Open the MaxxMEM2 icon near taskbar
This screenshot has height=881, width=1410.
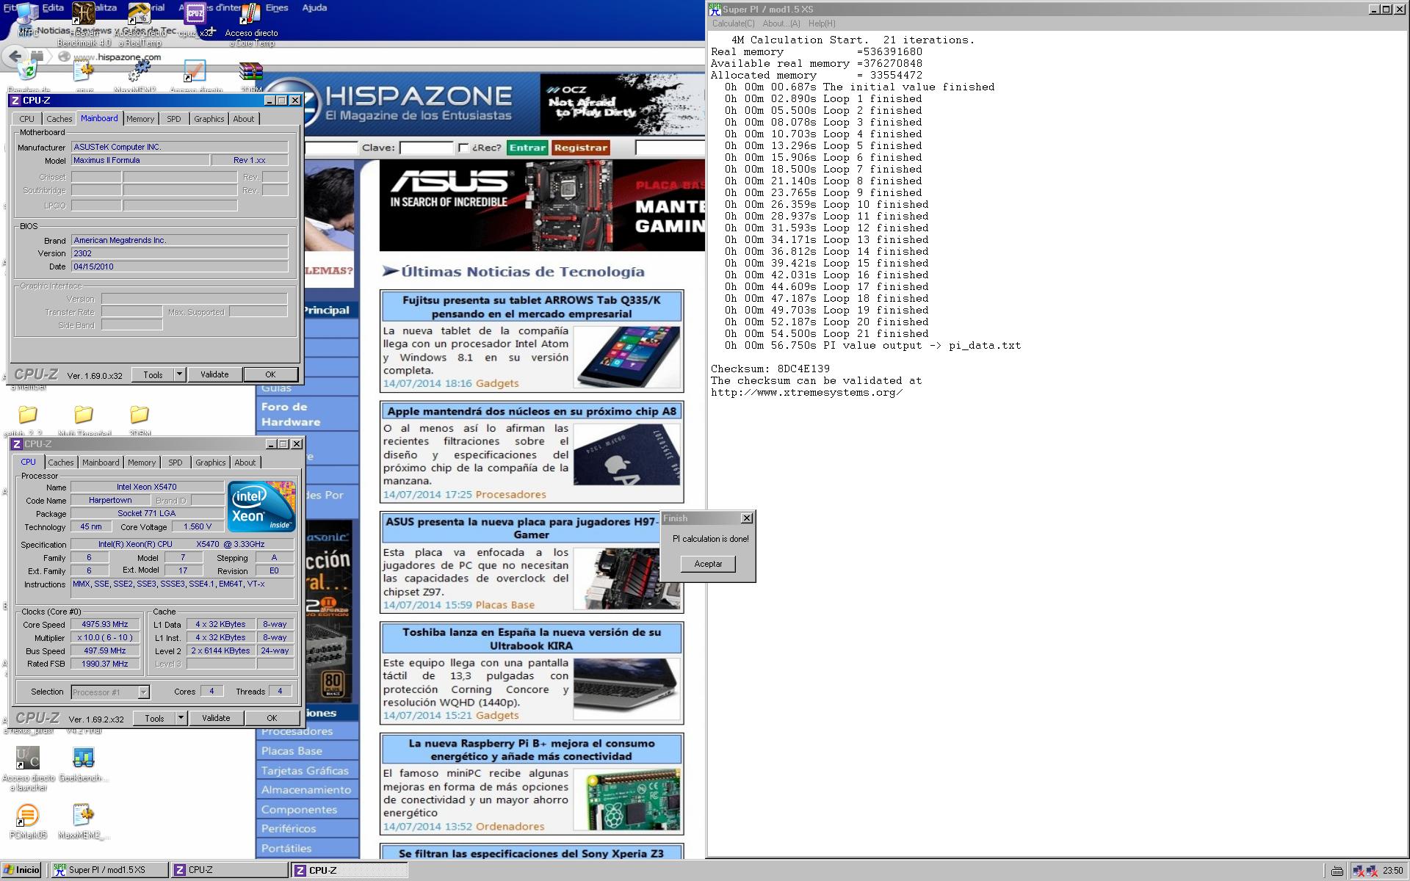click(x=83, y=816)
